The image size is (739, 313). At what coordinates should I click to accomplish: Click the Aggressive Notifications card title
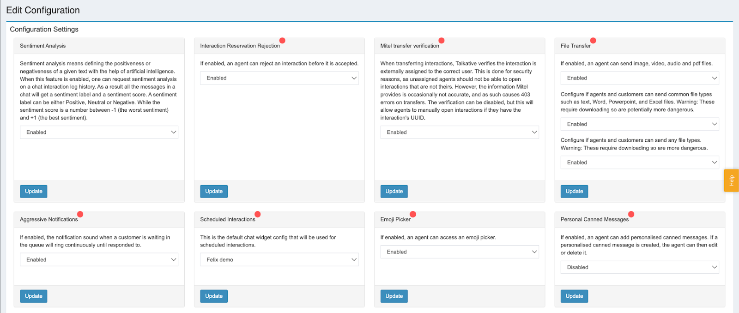tap(48, 219)
